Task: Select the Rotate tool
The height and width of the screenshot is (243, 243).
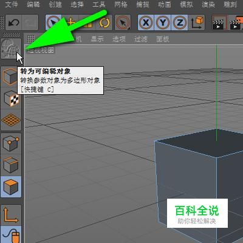Action: (x=104, y=22)
